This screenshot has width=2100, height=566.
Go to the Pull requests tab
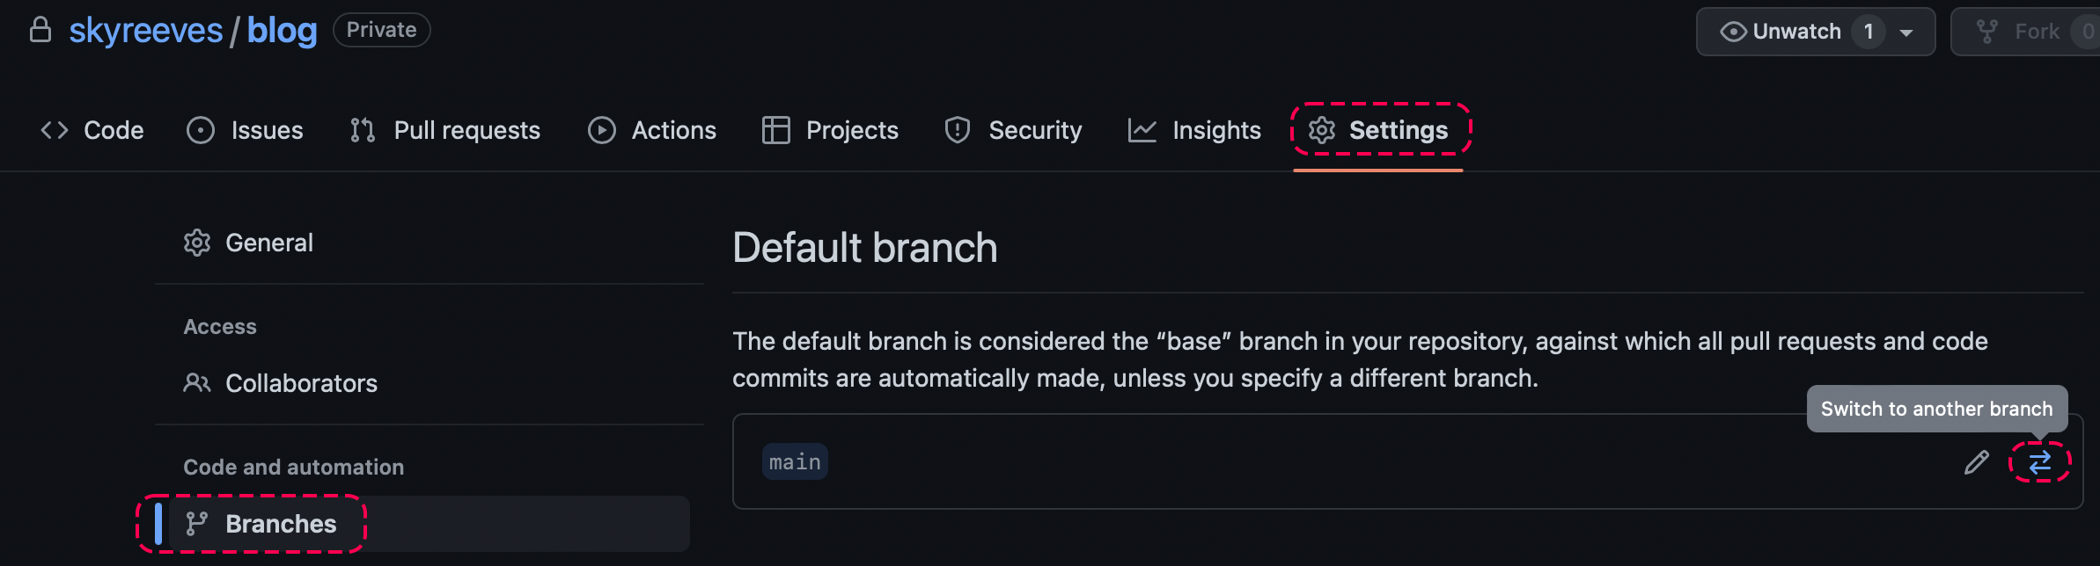(445, 130)
